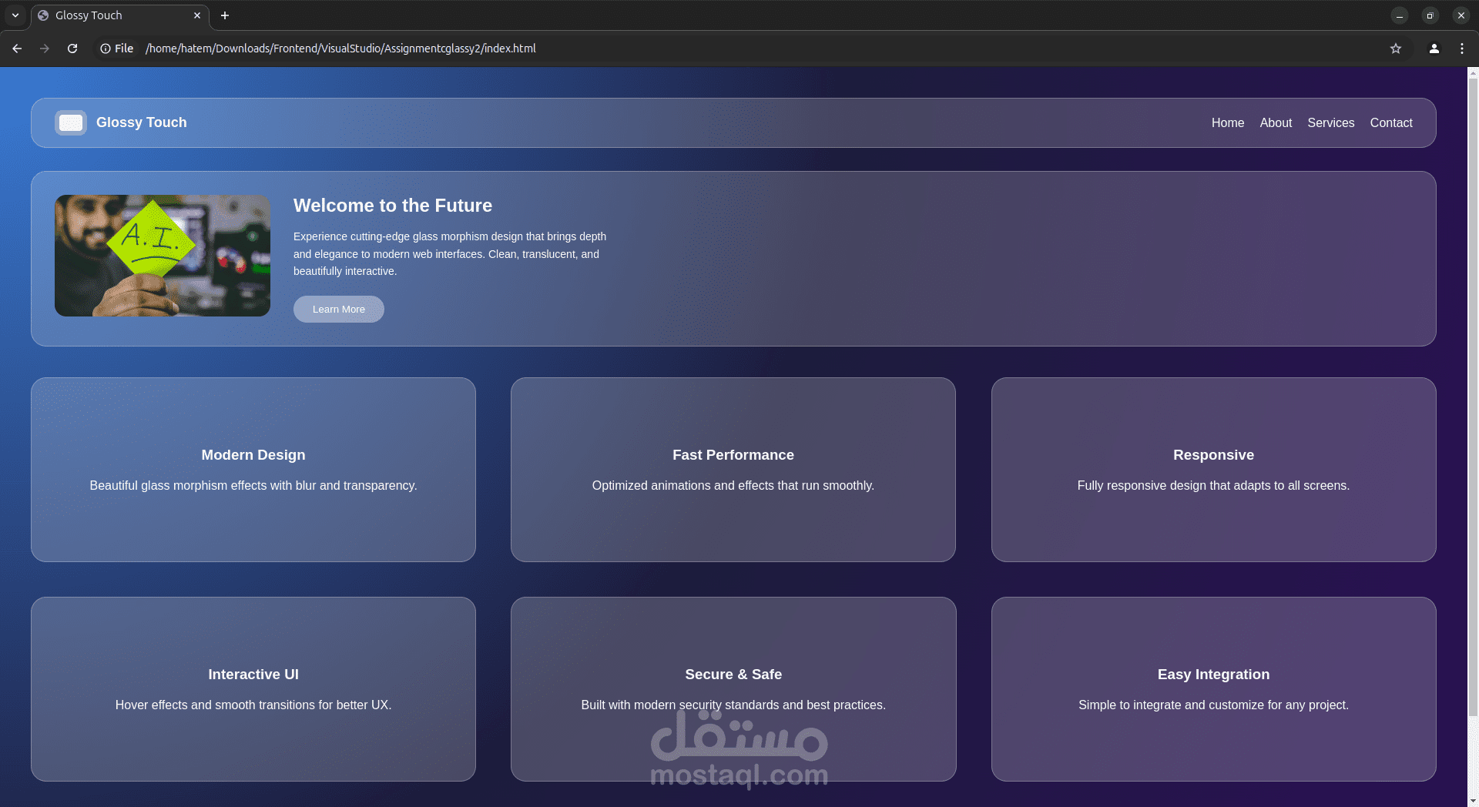Screen dimensions: 1479x807
Task: Click the address bar URL
Action: pyautogui.click(x=340, y=49)
